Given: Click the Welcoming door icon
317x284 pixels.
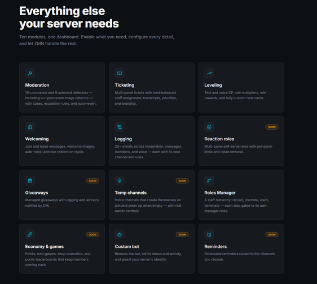Looking at the screenshot, I should coord(30,127).
